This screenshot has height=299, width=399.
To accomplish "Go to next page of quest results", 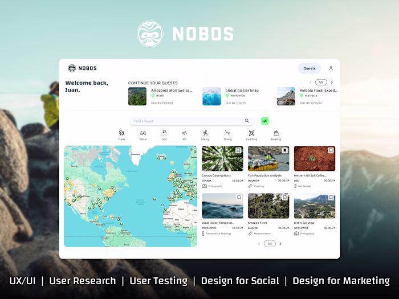I will (x=280, y=244).
